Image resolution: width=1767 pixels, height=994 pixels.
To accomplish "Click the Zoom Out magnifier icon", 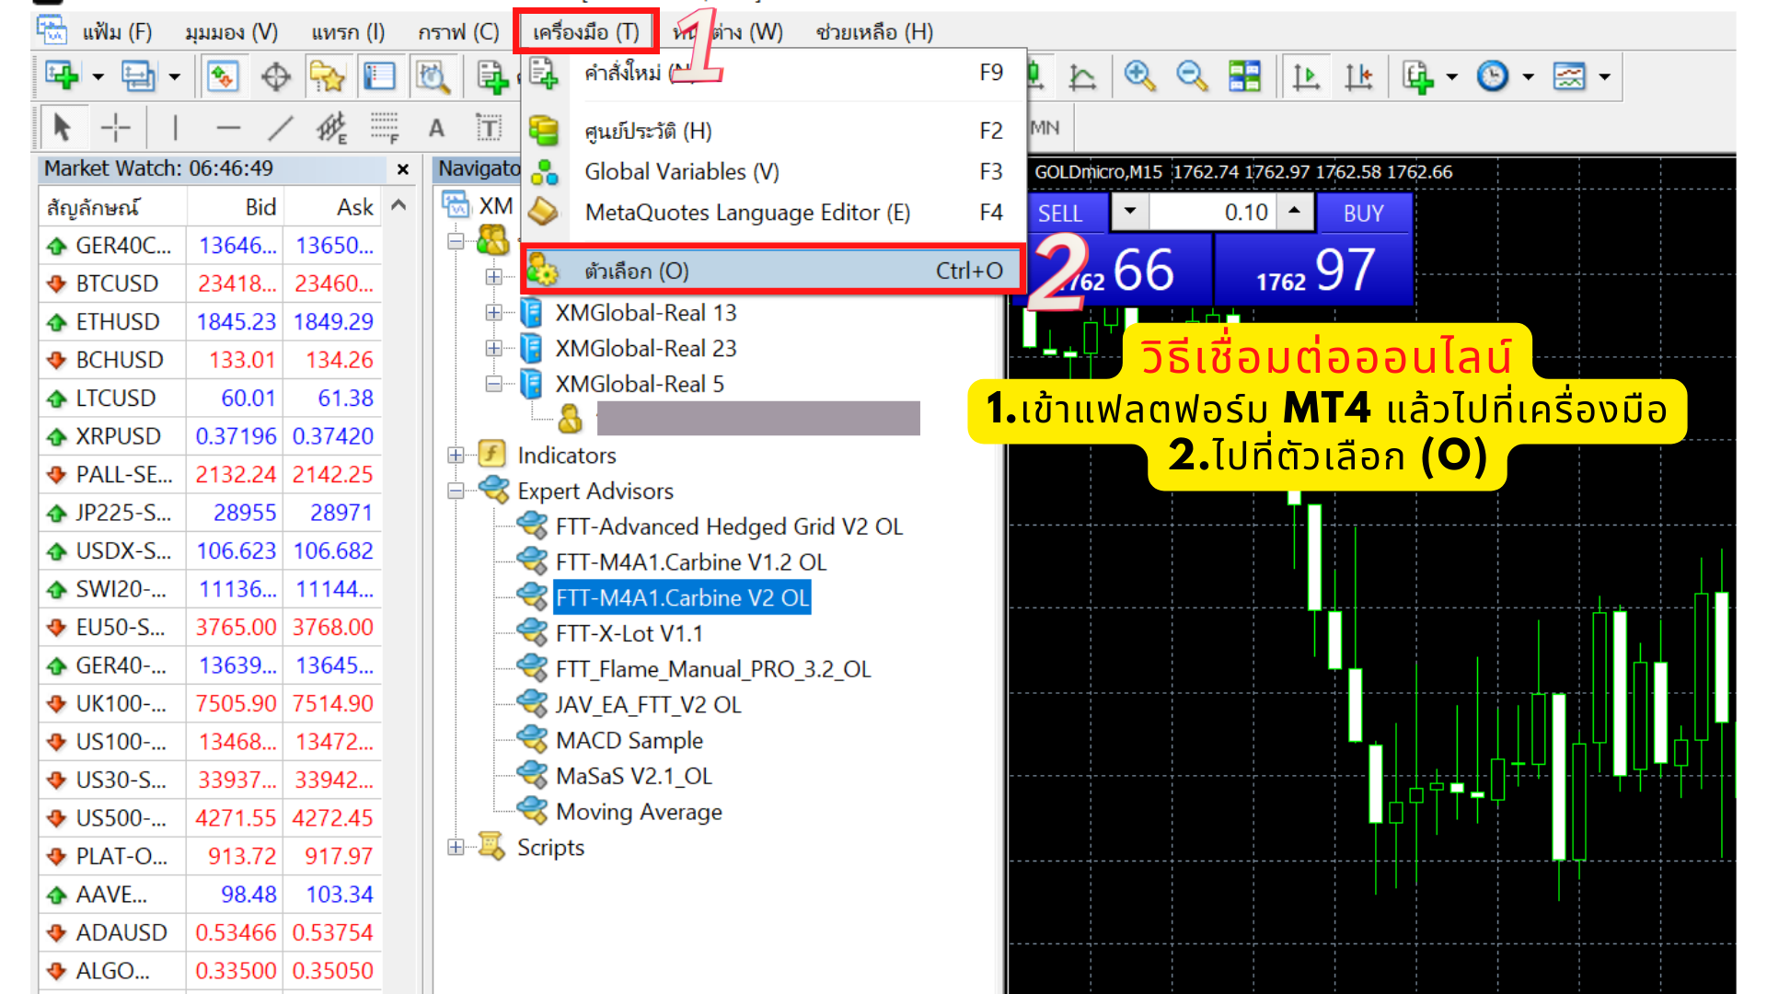I will [x=1192, y=76].
